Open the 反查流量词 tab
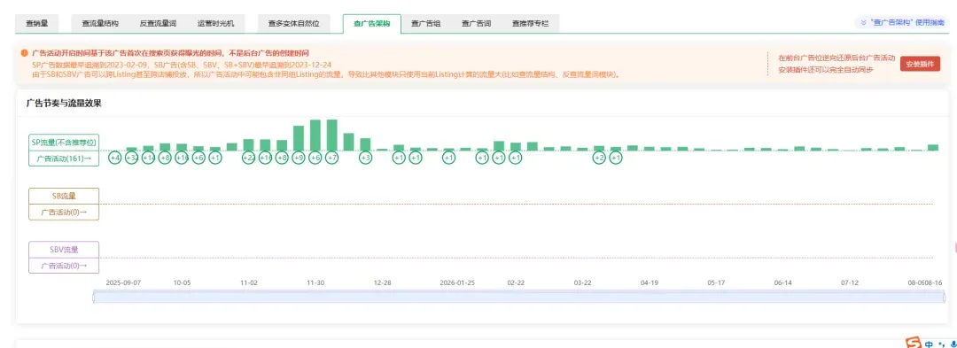The height and width of the screenshot is (348, 957). pos(158,23)
